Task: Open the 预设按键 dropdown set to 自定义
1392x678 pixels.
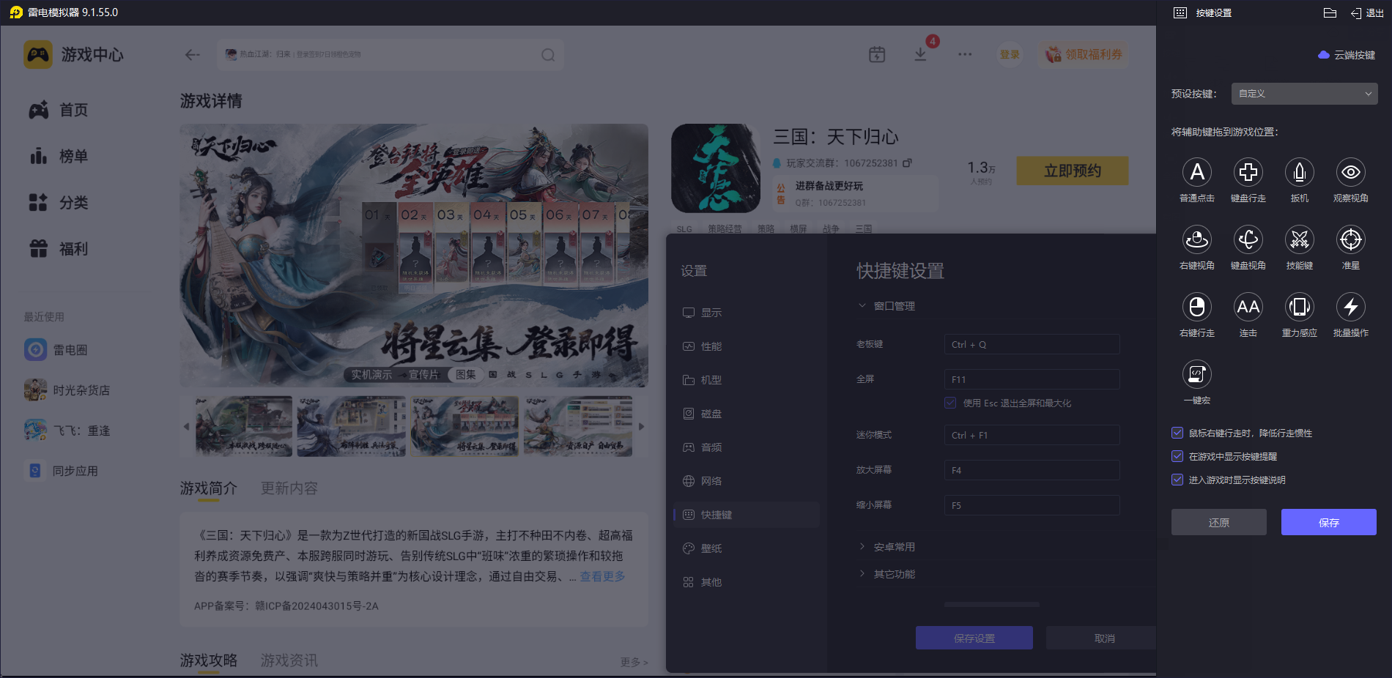Action: pos(1304,94)
